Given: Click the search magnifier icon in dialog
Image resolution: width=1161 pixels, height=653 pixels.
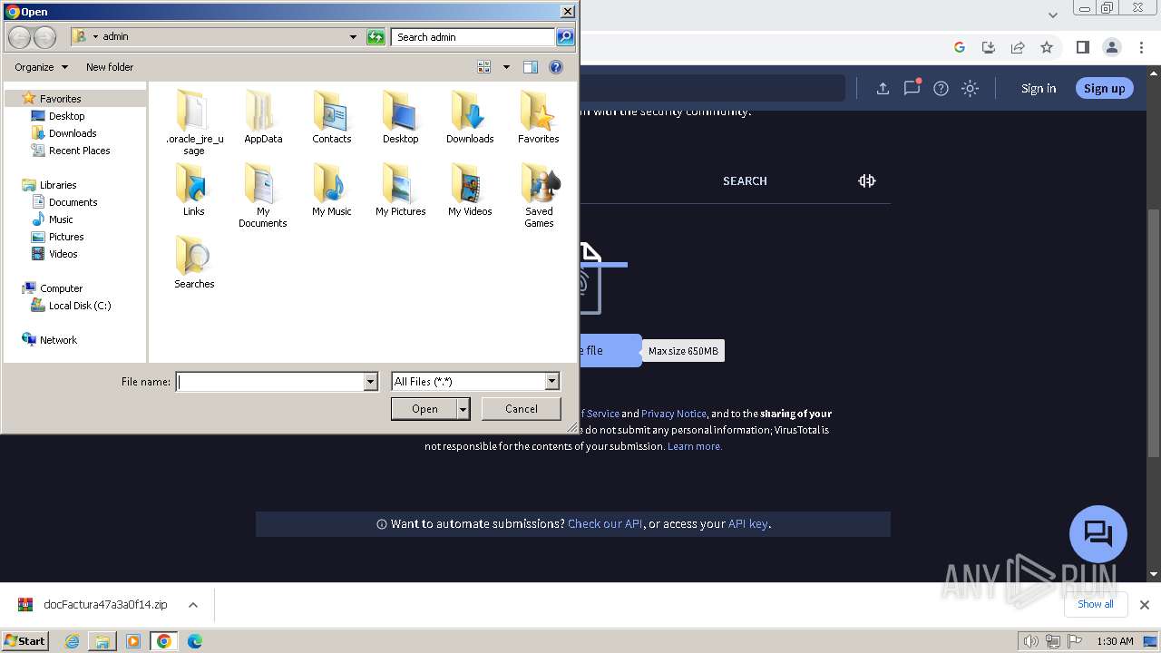Looking at the screenshot, I should [x=565, y=37].
